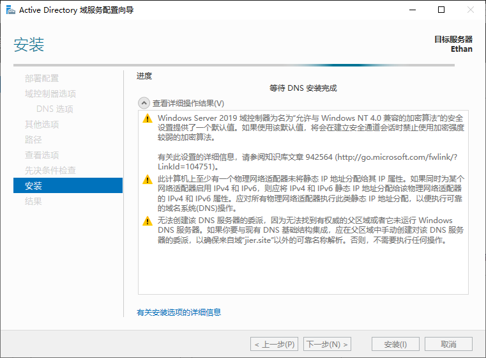Maximize the wizard window

tap(441, 10)
